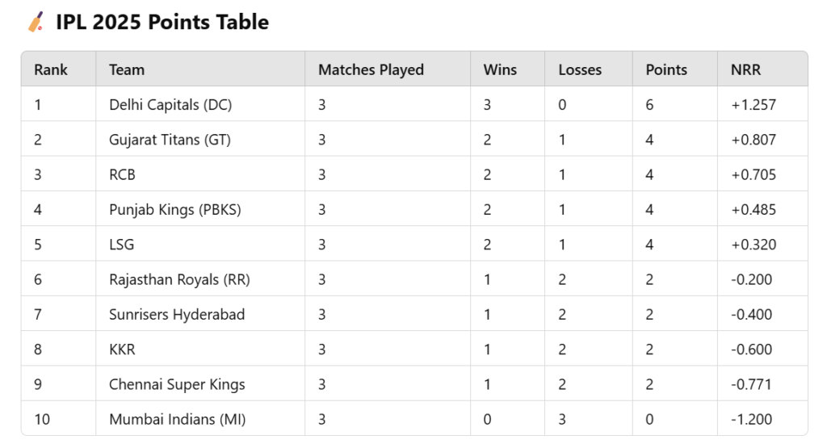Viewport: 827px width, 448px height.
Task: Select Punjab Kings (PBKS) in the table
Action: pyautogui.click(x=175, y=210)
